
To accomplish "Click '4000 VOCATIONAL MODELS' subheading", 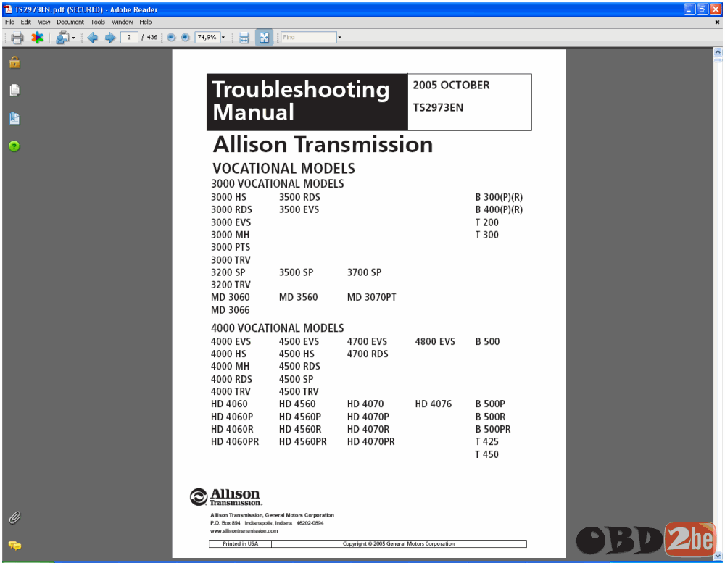I will [x=278, y=328].
